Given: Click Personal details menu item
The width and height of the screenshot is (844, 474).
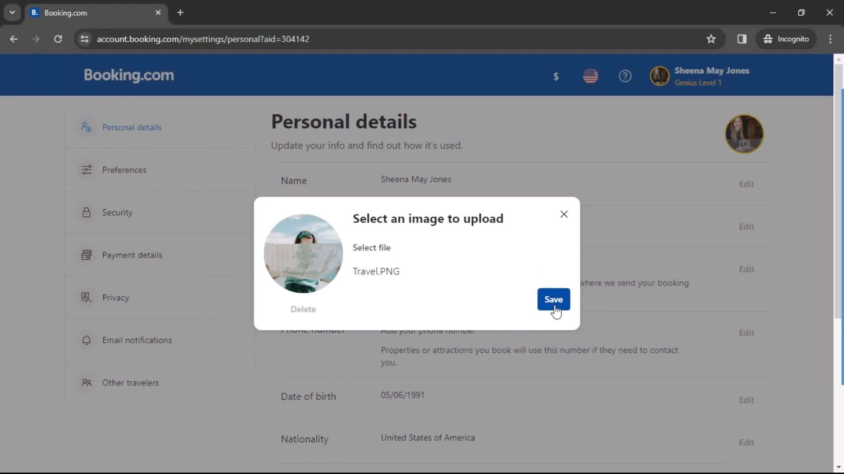Looking at the screenshot, I should pos(131,127).
